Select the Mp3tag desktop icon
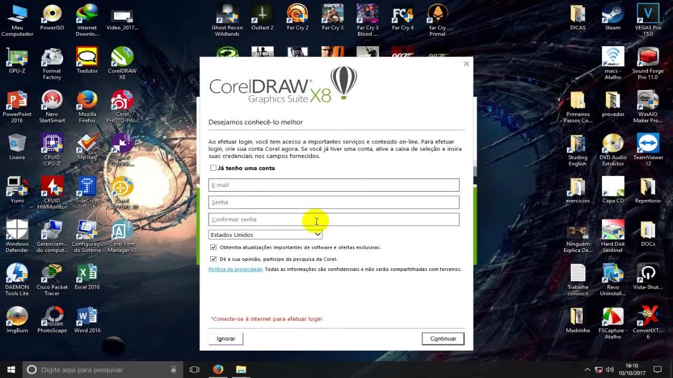 coord(87,147)
